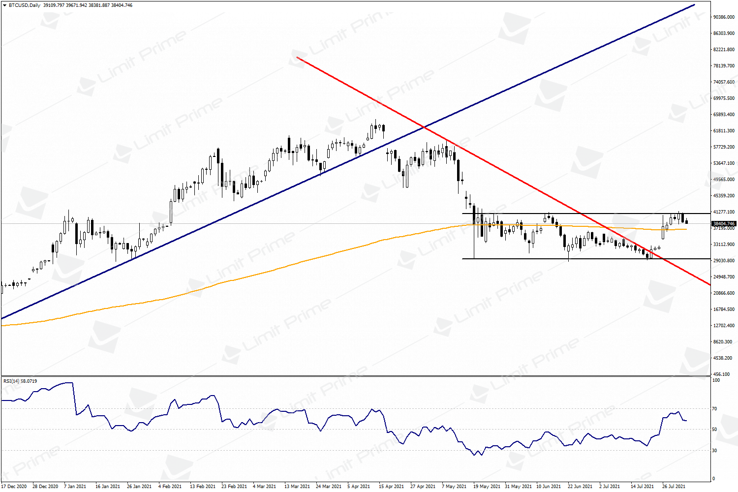Click the 45359.200 price axis label
738x492 pixels.
pos(724,196)
